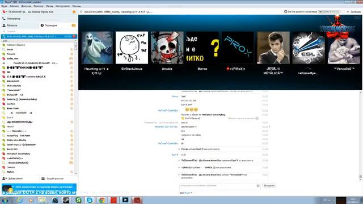The height and width of the screenshot is (204, 363).
Task: Click Добави абонат at bottom of sidebar
Action: [13, 178]
